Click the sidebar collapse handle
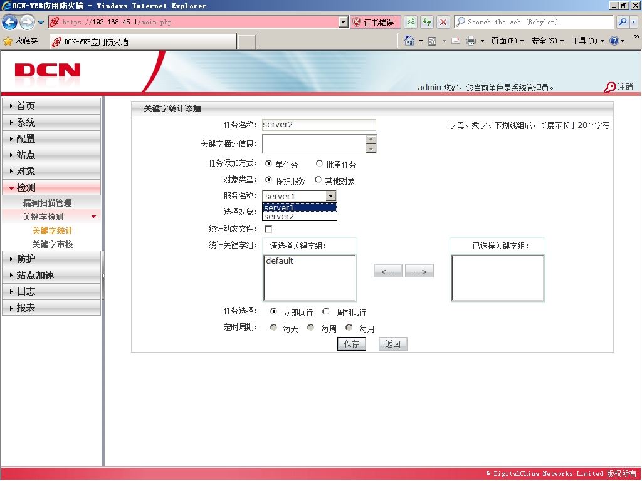This screenshot has width=642, height=481. point(103,276)
